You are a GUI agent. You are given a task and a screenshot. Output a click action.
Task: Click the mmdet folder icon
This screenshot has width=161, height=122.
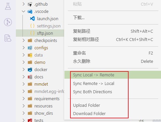click(30, 84)
